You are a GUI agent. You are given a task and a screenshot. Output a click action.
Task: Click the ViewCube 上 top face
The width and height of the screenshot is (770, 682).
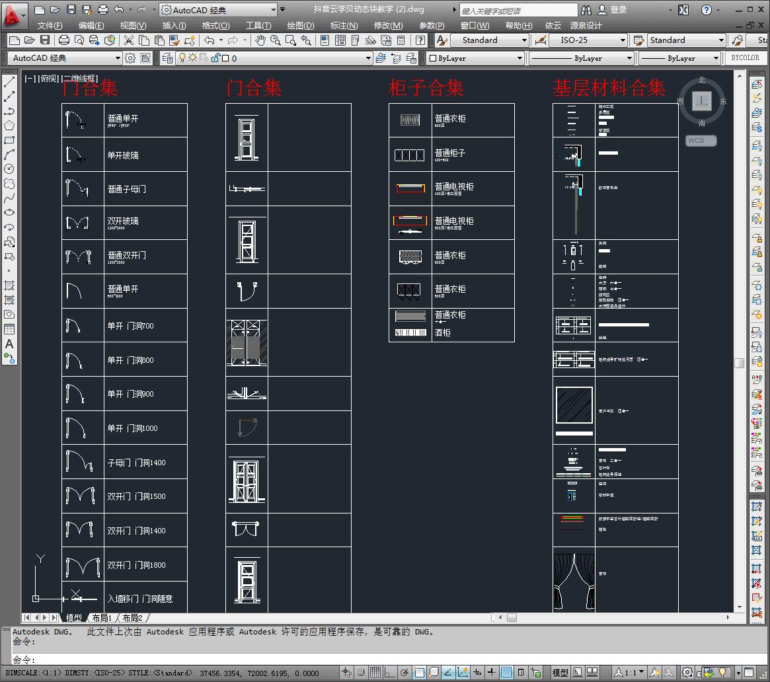pyautogui.click(x=702, y=101)
